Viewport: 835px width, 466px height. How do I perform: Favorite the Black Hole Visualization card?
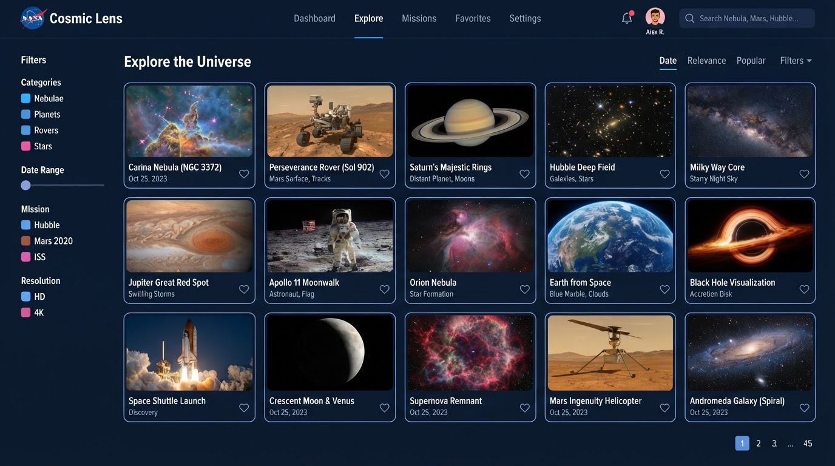[804, 289]
